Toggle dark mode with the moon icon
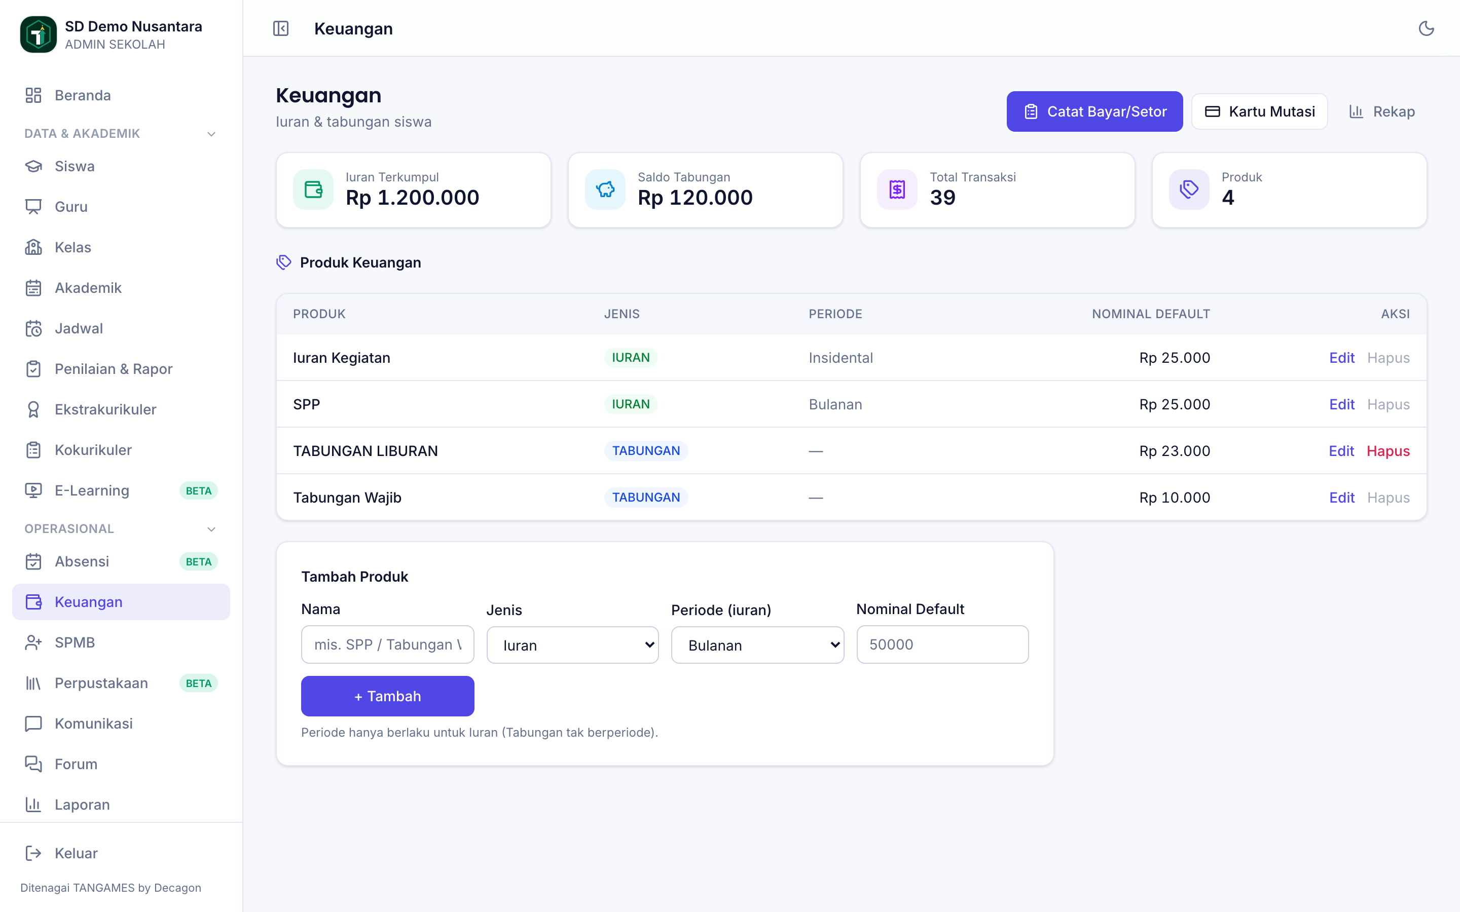The height and width of the screenshot is (912, 1460). click(x=1426, y=28)
